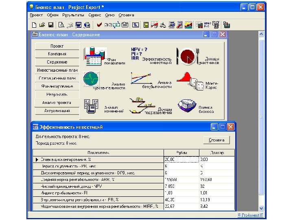Click the green arrows exchange toolbar icon

[116, 25]
